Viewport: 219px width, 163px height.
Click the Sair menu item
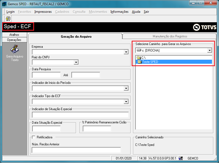pyautogui.click(x=146, y=12)
